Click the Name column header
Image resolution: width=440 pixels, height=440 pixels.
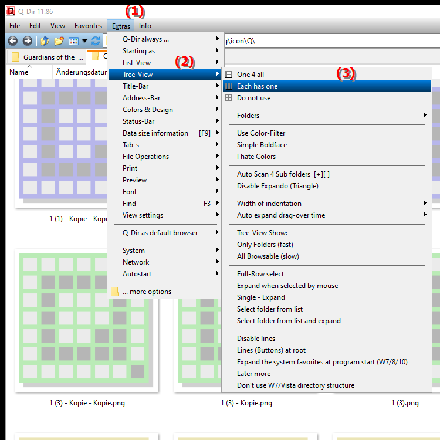click(x=29, y=72)
